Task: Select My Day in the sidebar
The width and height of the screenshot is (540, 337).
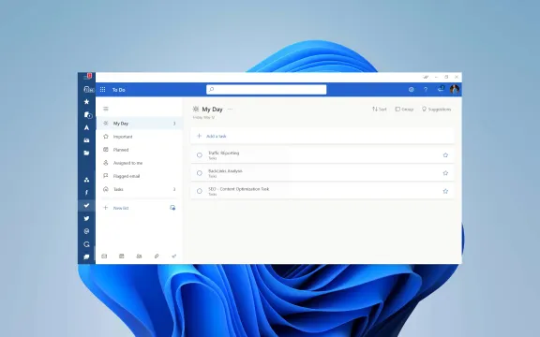Action: [139, 124]
